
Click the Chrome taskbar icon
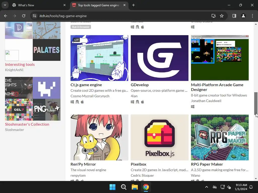click(x=146, y=187)
